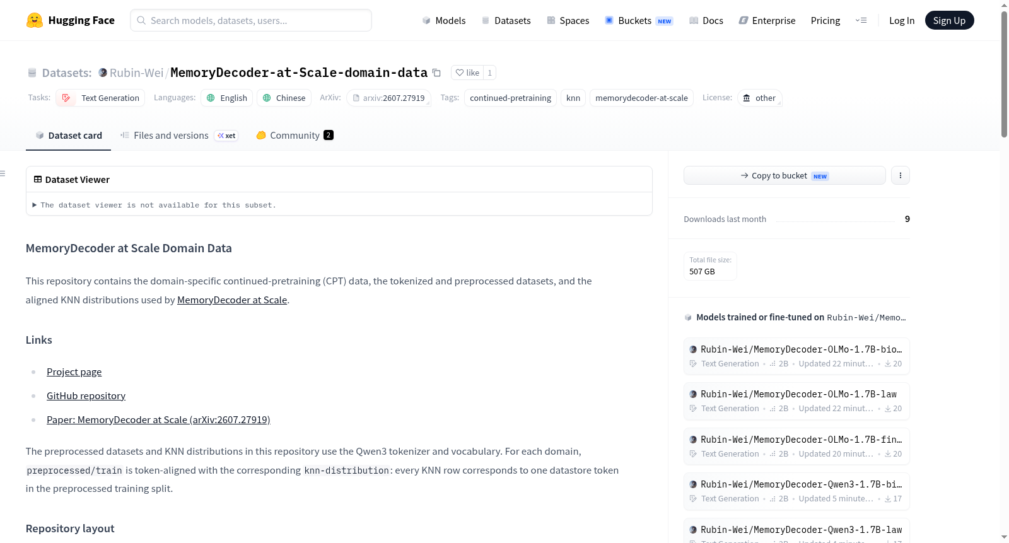This screenshot has height=543, width=1009.
Task: Click the Rubin-Wei author avatar
Action: (103, 73)
